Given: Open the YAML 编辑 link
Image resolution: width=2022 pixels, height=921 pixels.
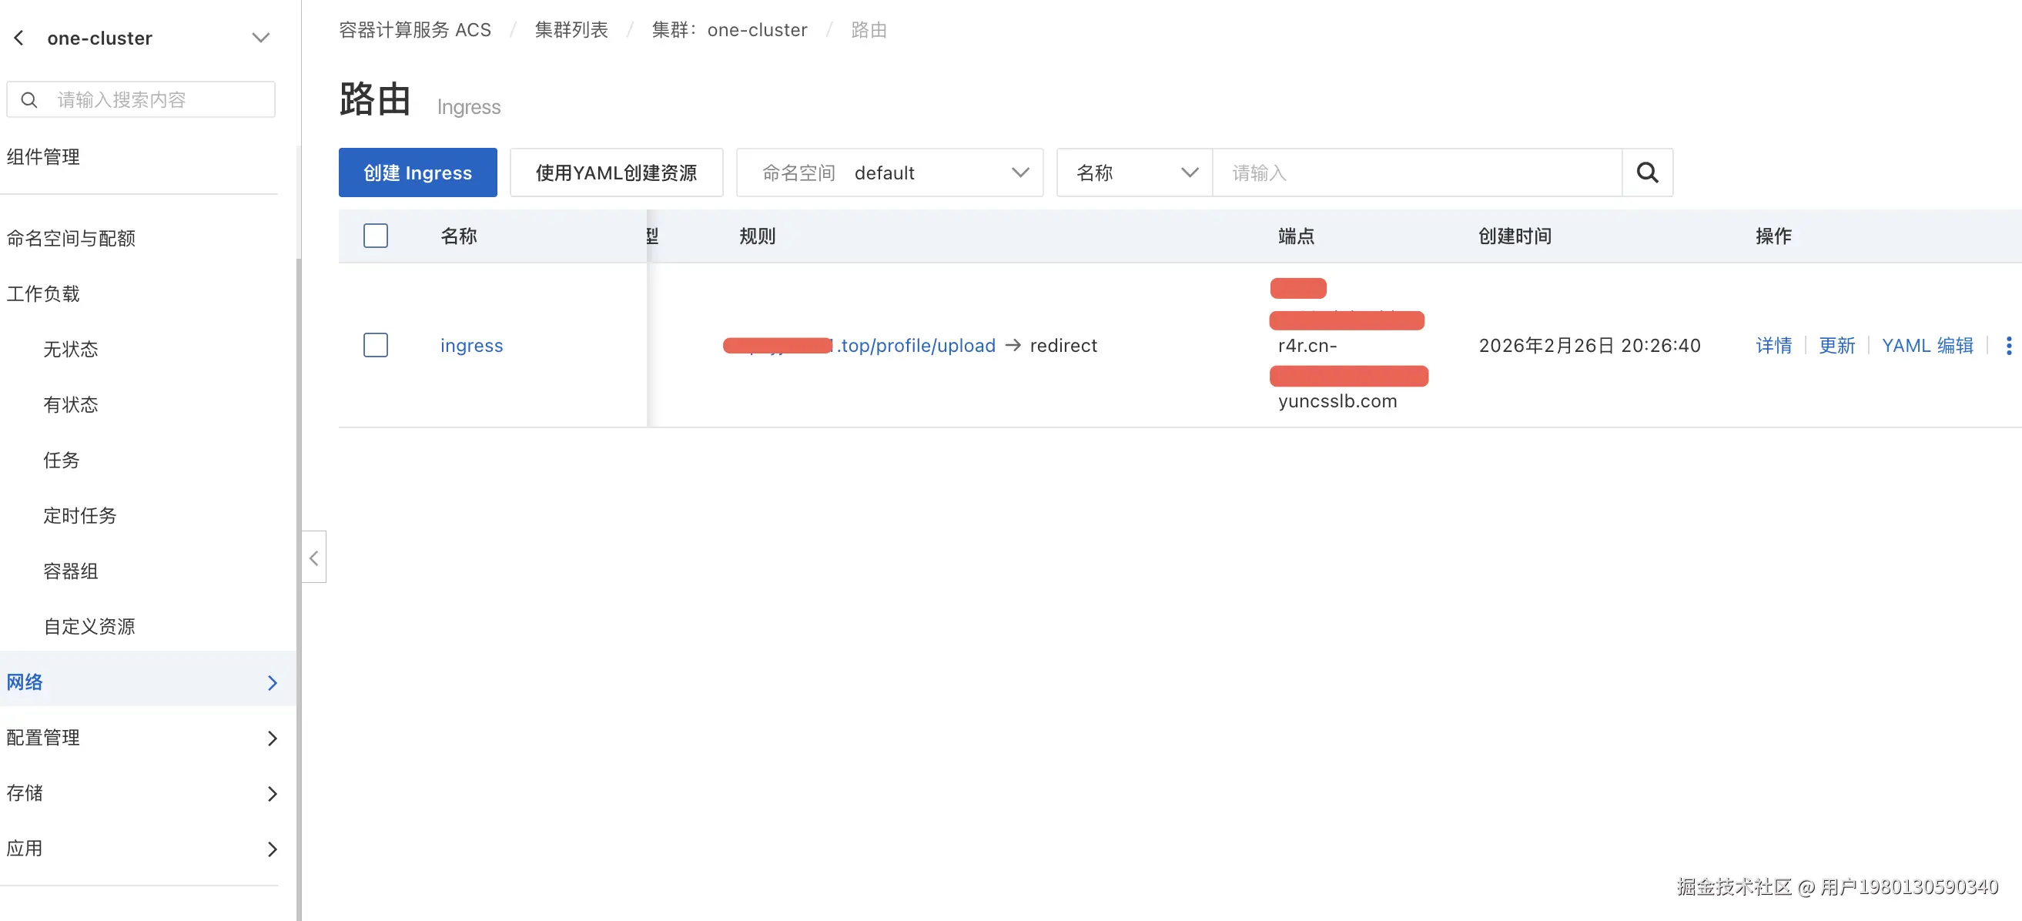Looking at the screenshot, I should [x=1927, y=346].
